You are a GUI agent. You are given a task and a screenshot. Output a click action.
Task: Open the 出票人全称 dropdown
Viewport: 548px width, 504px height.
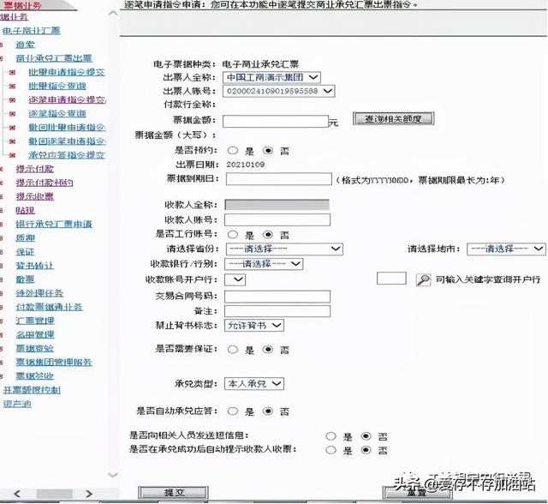[271, 77]
